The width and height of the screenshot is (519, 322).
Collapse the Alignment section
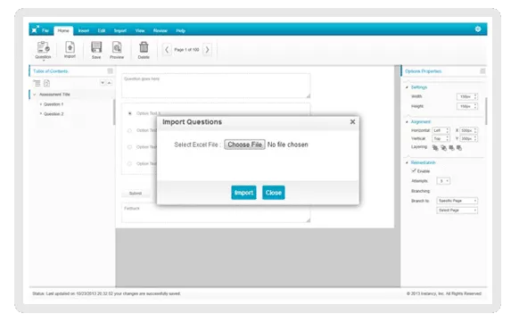click(x=408, y=122)
